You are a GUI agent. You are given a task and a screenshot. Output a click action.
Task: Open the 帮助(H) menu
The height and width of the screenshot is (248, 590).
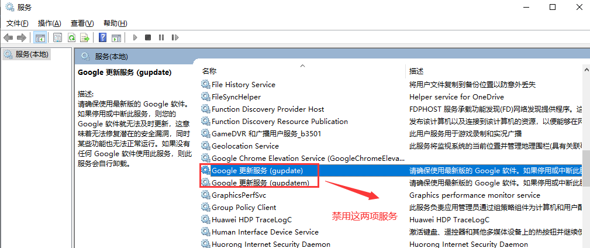click(115, 23)
